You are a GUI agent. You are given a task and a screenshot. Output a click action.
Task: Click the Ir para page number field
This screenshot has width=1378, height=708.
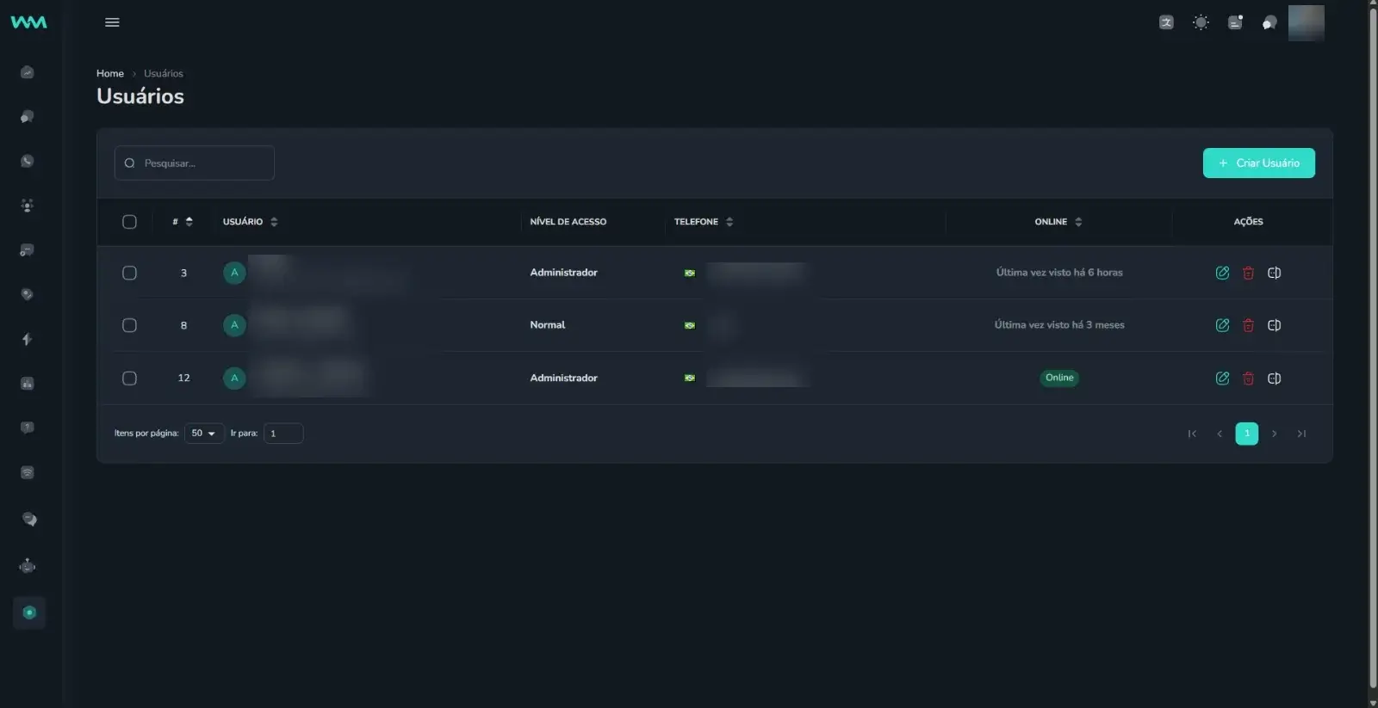coord(283,434)
